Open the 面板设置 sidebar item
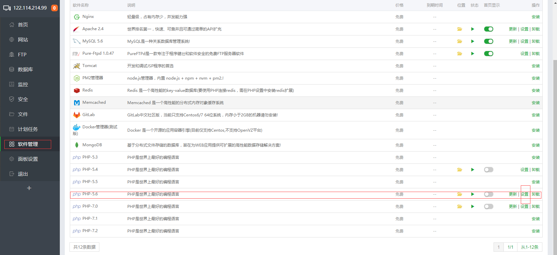Screen dimensions: 557x255 (28, 159)
